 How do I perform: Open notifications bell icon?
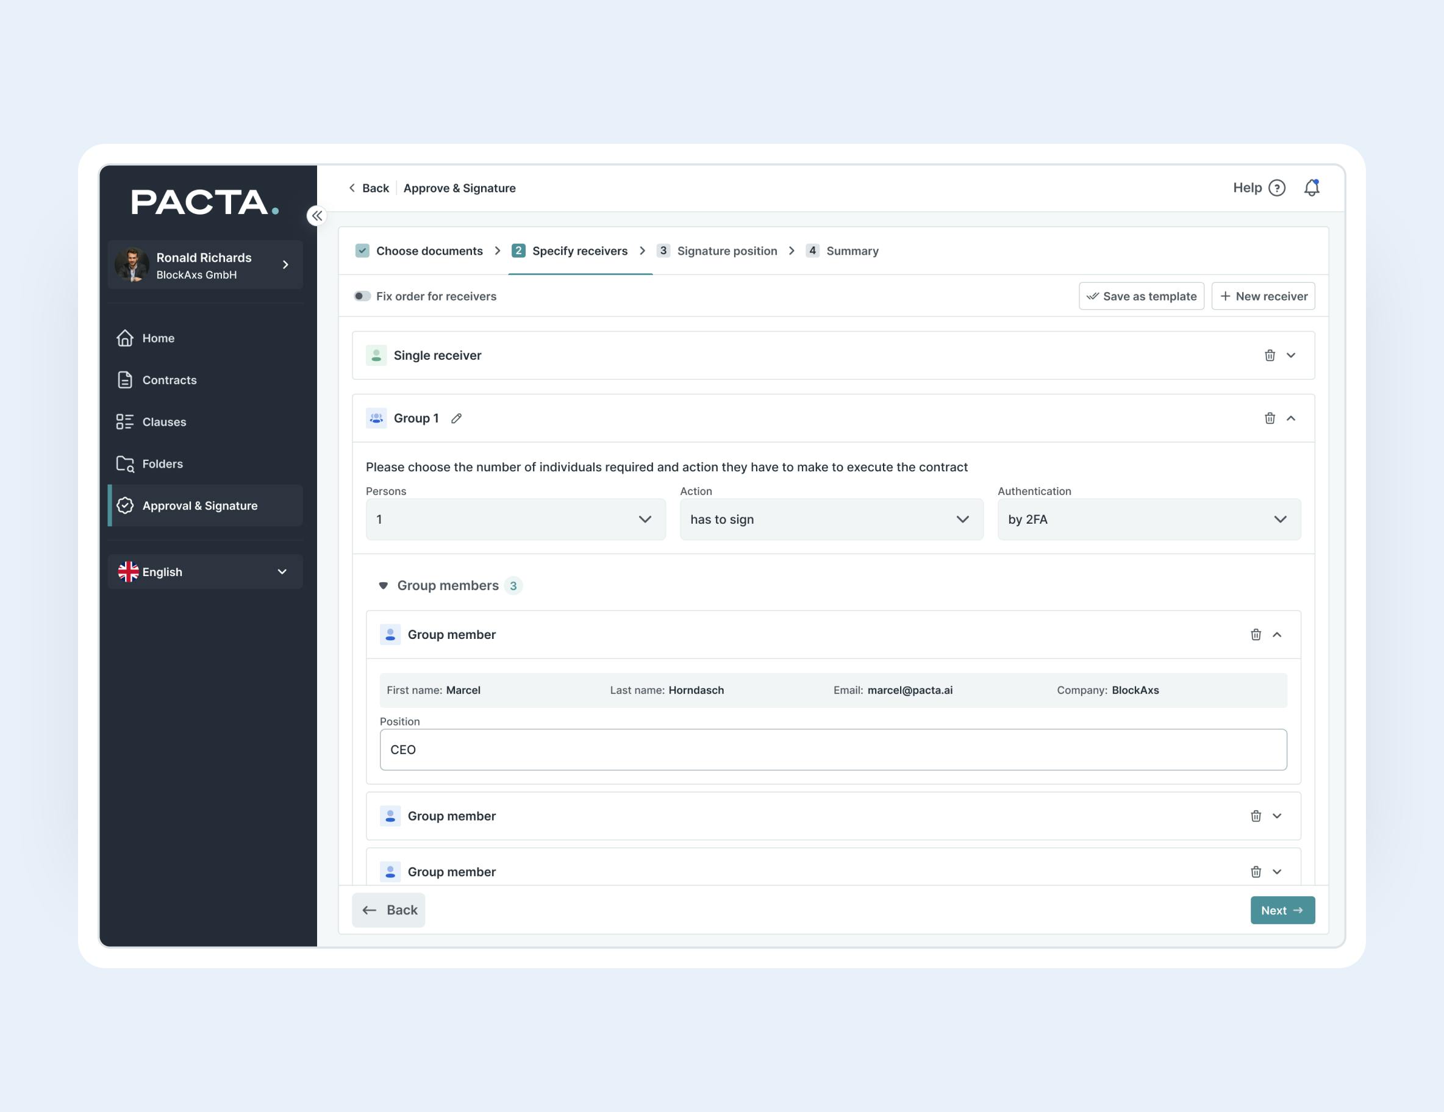(1311, 188)
